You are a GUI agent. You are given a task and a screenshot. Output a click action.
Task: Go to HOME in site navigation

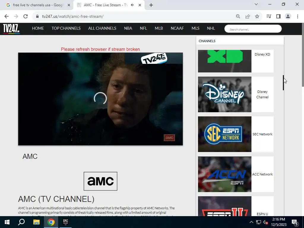[38, 28]
